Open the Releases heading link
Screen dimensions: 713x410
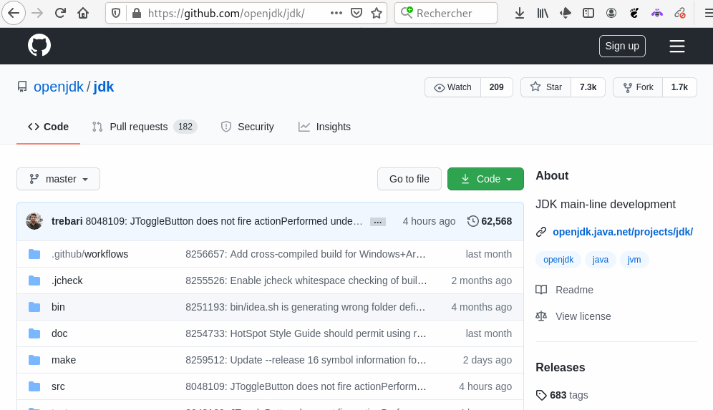coord(561,367)
